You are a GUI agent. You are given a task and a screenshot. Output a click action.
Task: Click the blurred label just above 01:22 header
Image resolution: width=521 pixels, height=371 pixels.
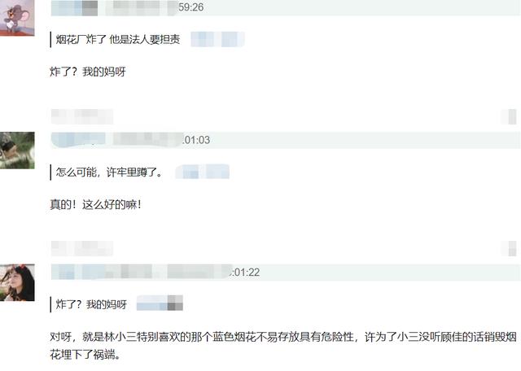pyautogui.click(x=82, y=248)
